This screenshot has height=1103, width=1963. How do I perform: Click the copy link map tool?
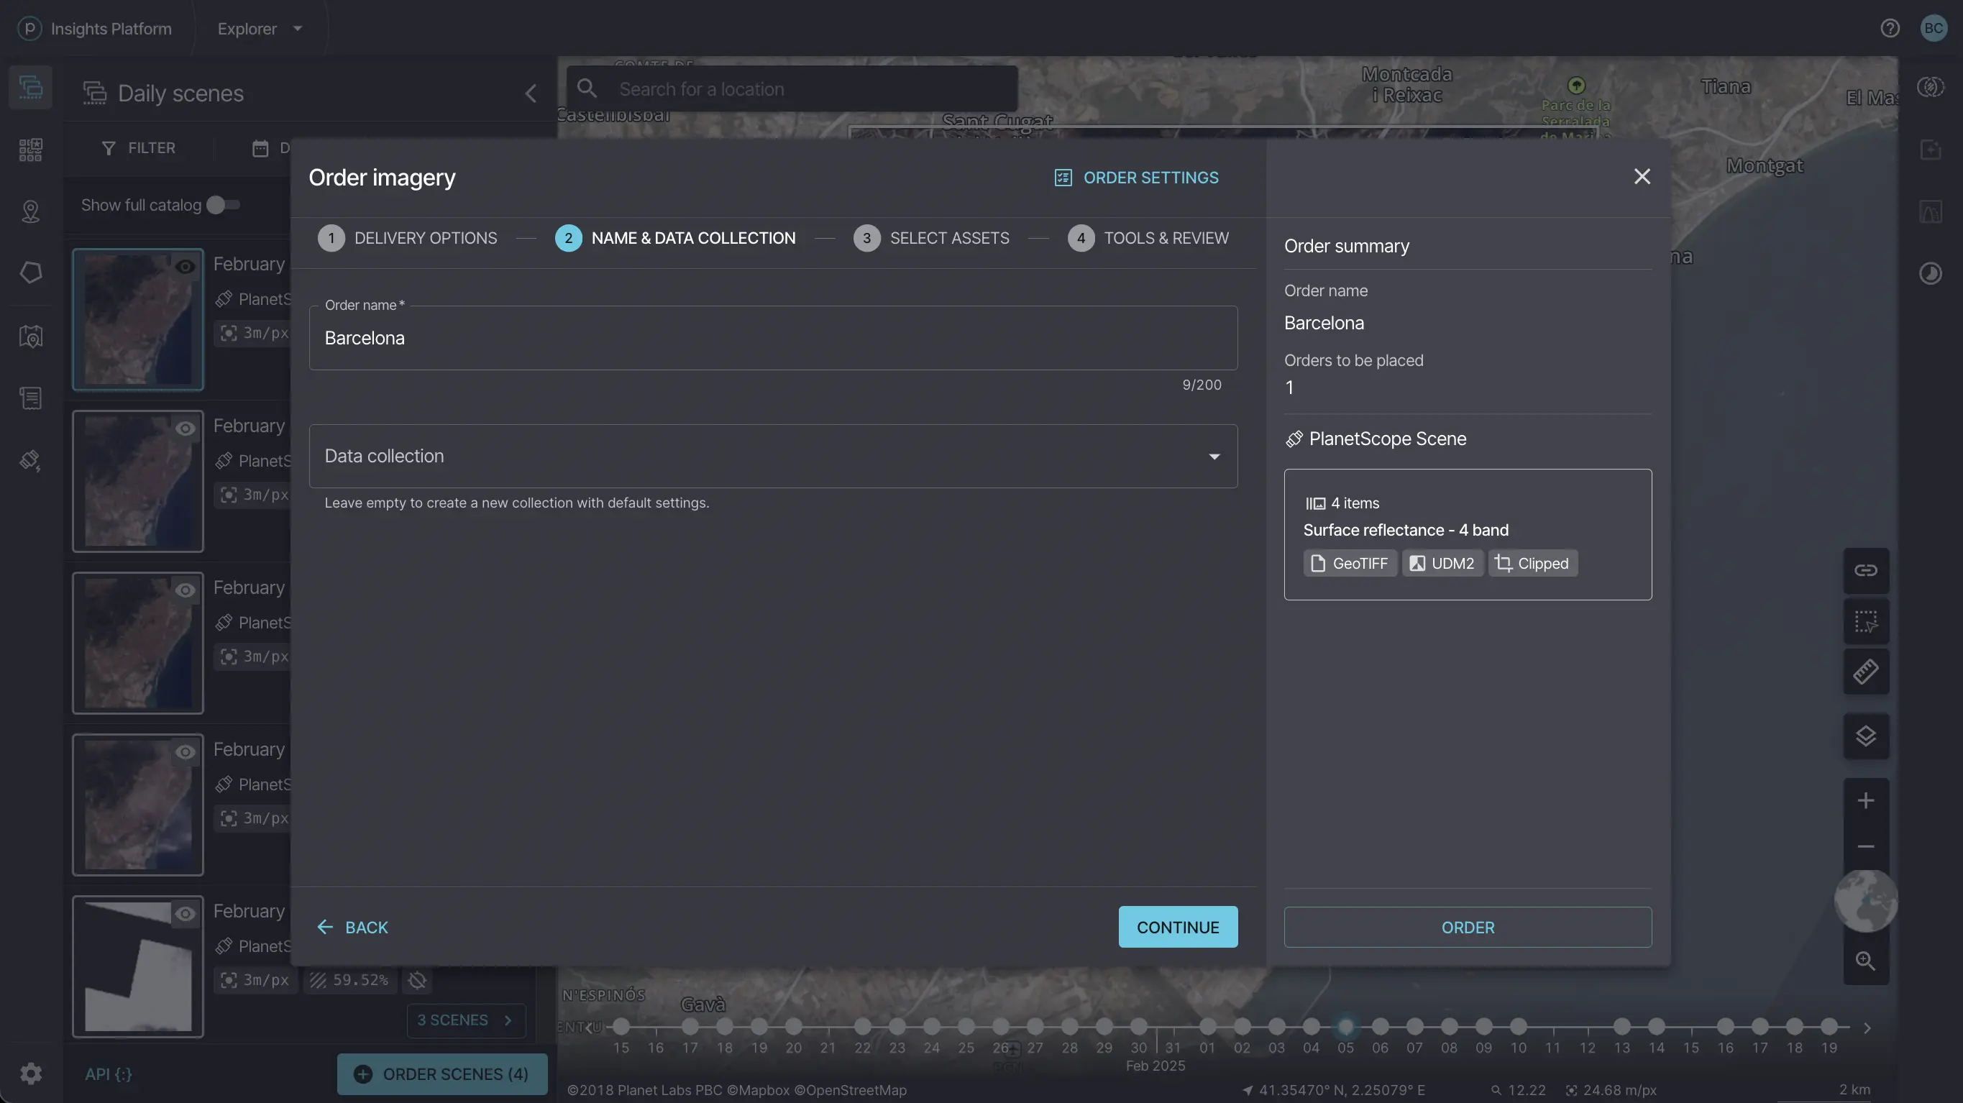[x=1865, y=570]
